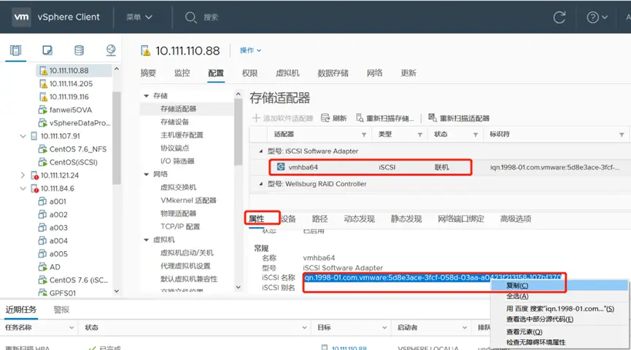Collapse the 10.111.84.6 host node
The width and height of the screenshot is (631, 350).
click(x=23, y=188)
